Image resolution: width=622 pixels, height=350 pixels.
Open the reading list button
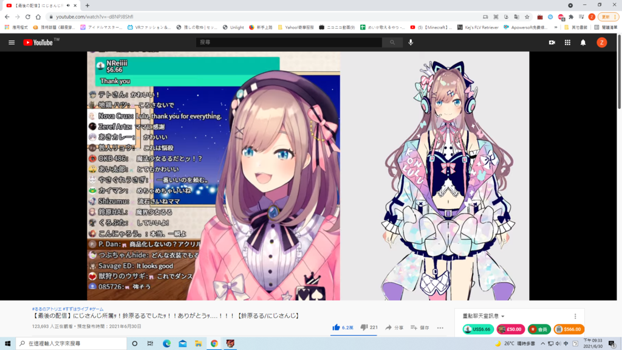pyautogui.click(x=606, y=27)
